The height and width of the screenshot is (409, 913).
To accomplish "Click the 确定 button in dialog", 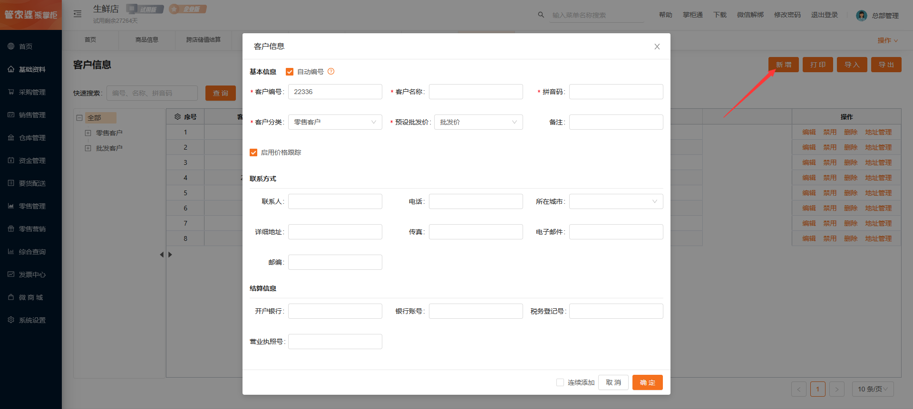I will click(648, 382).
